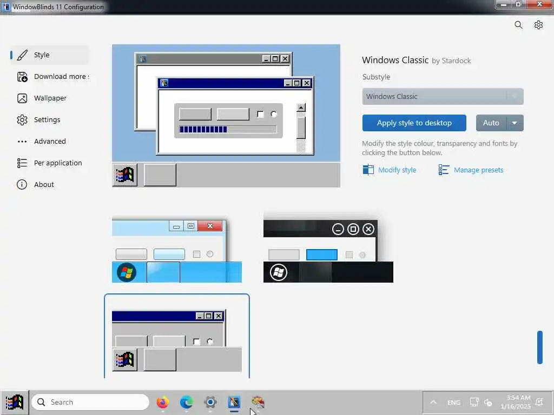Click the About info icon

[x=22, y=185]
